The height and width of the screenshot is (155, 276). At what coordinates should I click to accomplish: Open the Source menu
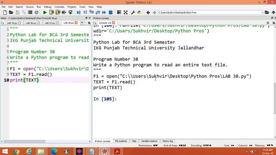(x=30, y=7)
